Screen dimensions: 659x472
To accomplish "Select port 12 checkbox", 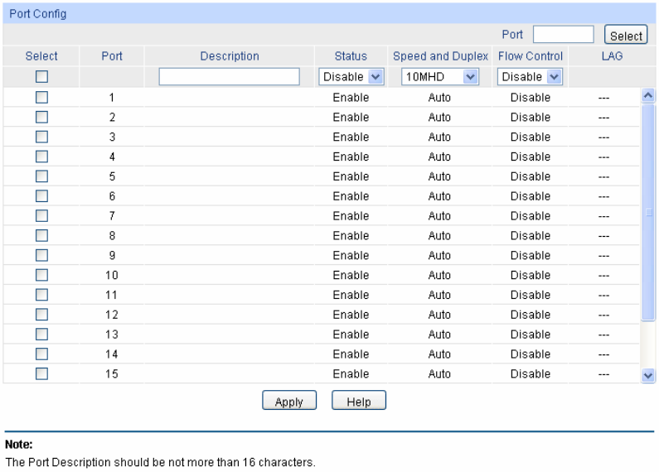I will (41, 315).
